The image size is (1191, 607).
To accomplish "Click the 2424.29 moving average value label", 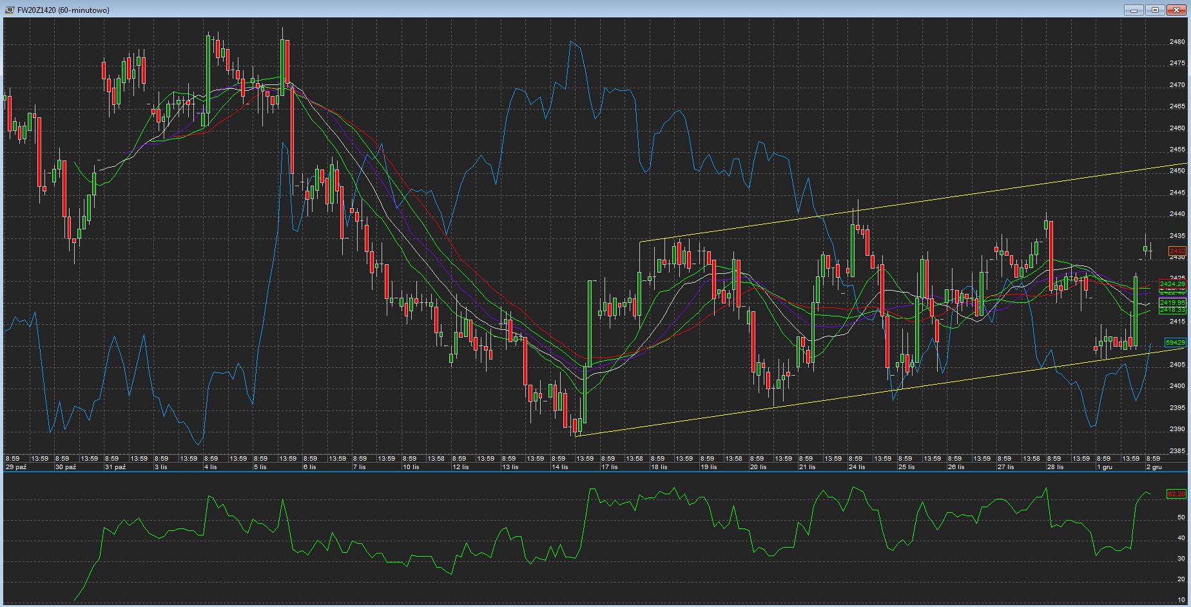I will pos(1172,284).
